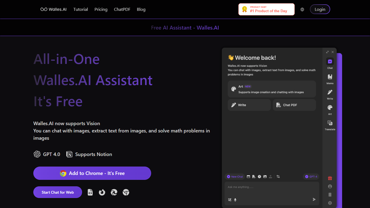Viewport: 370px width, 208px height.
Task: Go to the Tutorial page
Action: [x=81, y=9]
